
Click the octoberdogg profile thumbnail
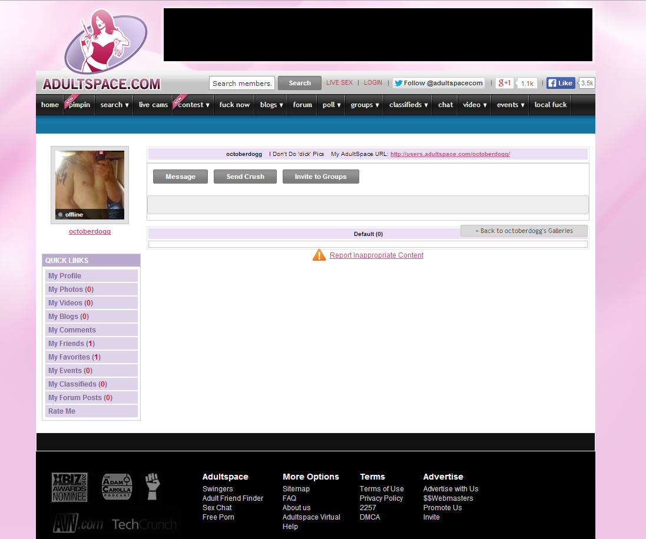90,185
